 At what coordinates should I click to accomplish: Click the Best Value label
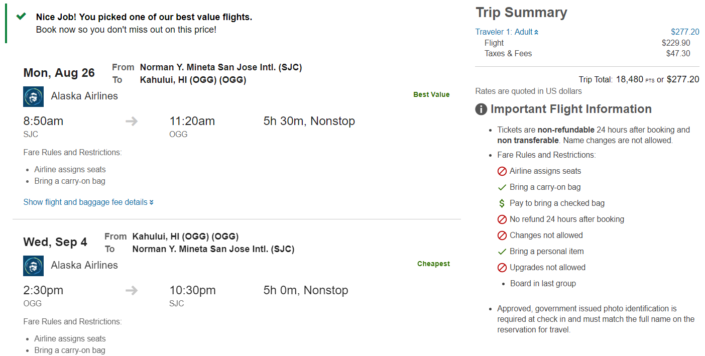click(431, 94)
